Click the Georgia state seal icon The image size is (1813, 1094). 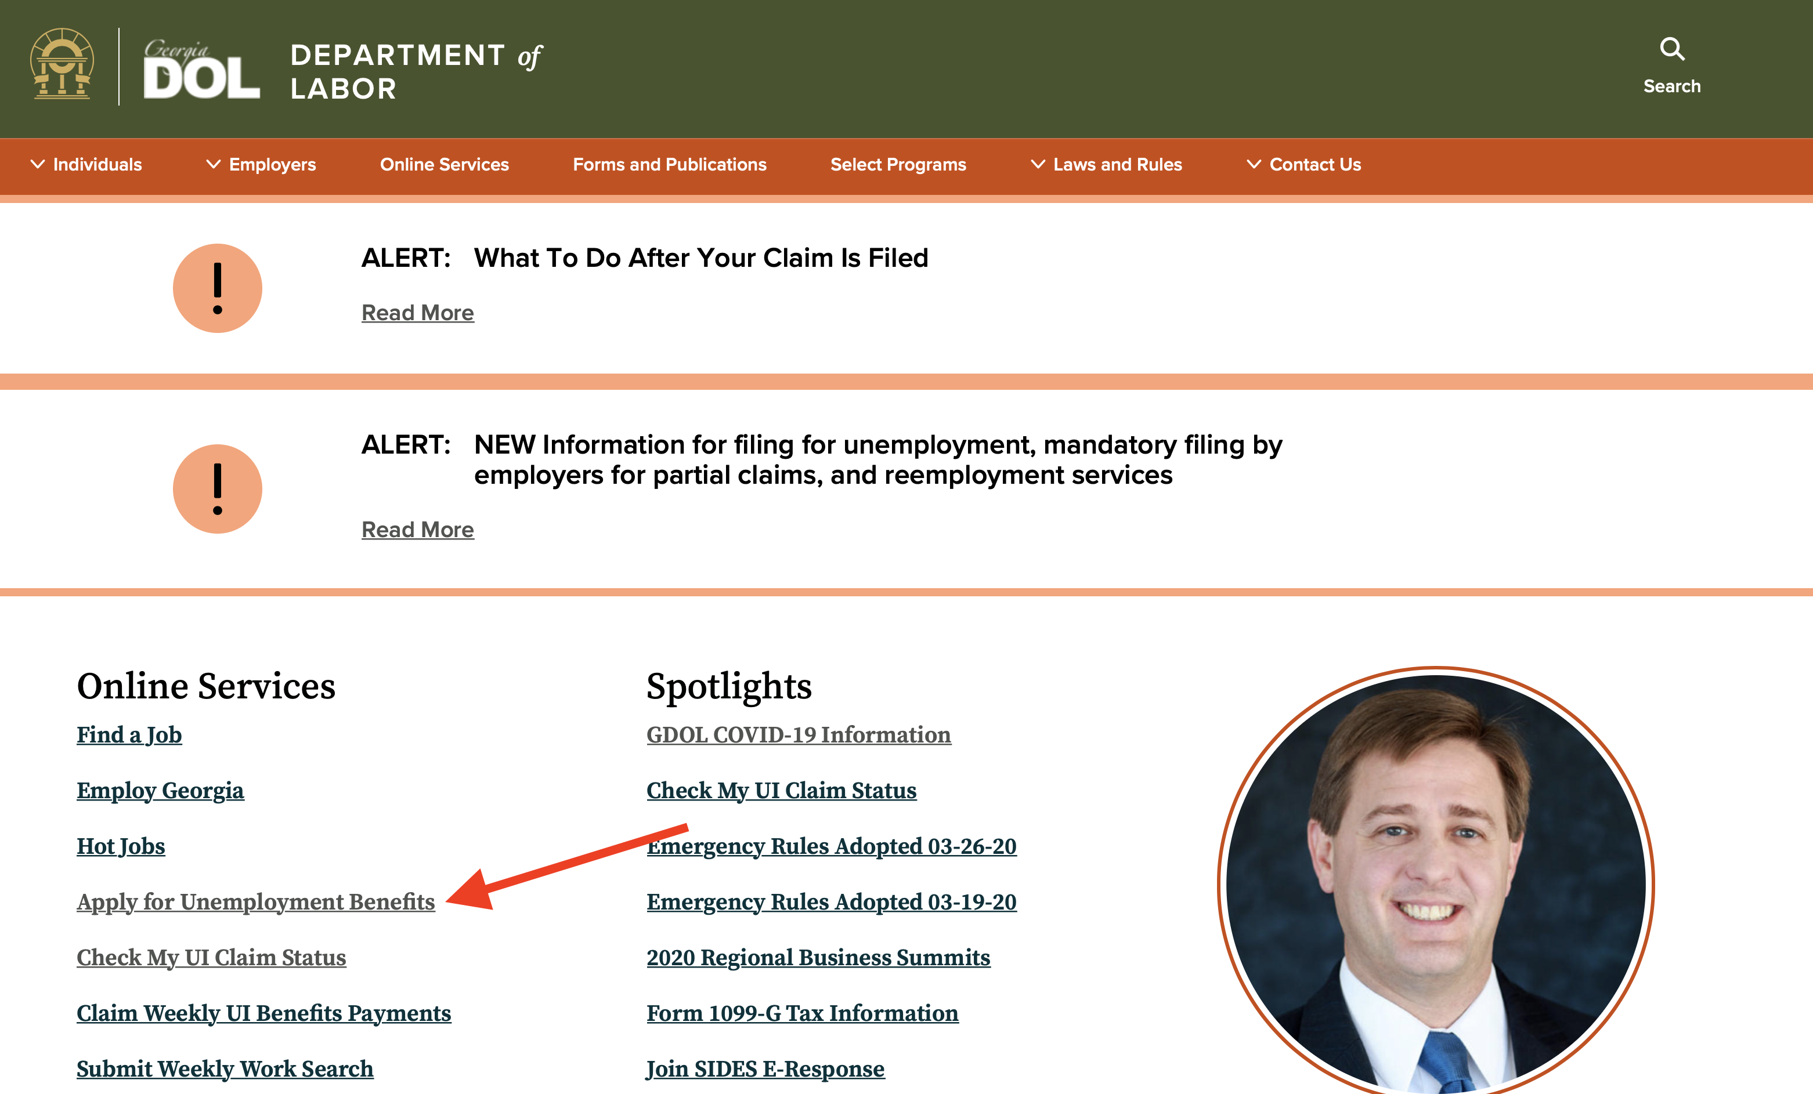click(x=62, y=65)
